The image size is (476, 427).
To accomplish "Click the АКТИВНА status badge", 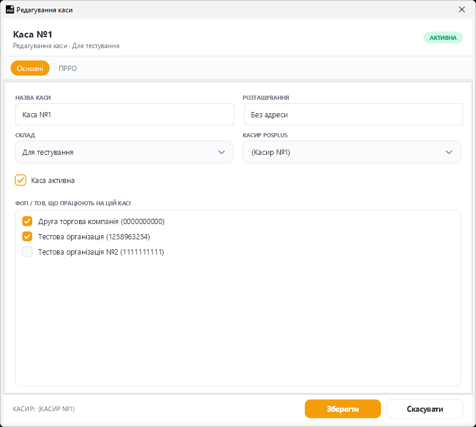I will [443, 38].
